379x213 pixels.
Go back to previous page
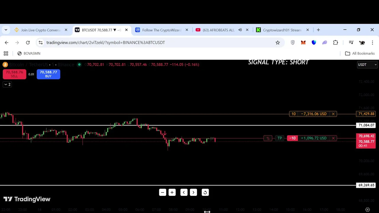(x=7, y=43)
